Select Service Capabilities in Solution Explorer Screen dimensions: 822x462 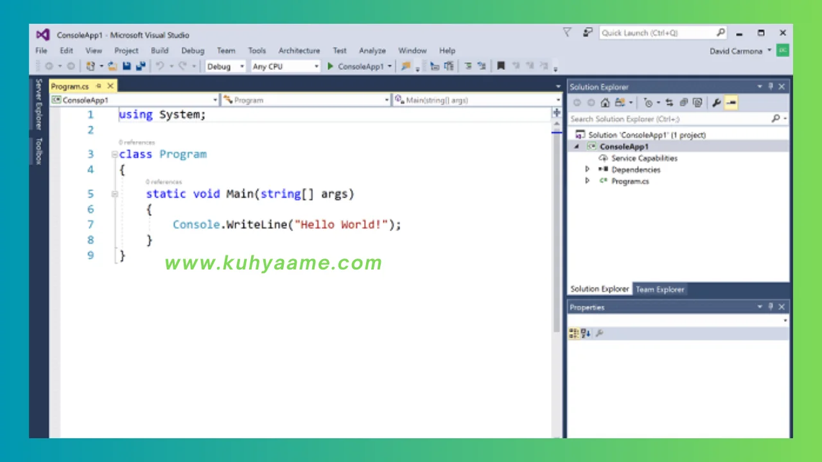[x=644, y=158]
